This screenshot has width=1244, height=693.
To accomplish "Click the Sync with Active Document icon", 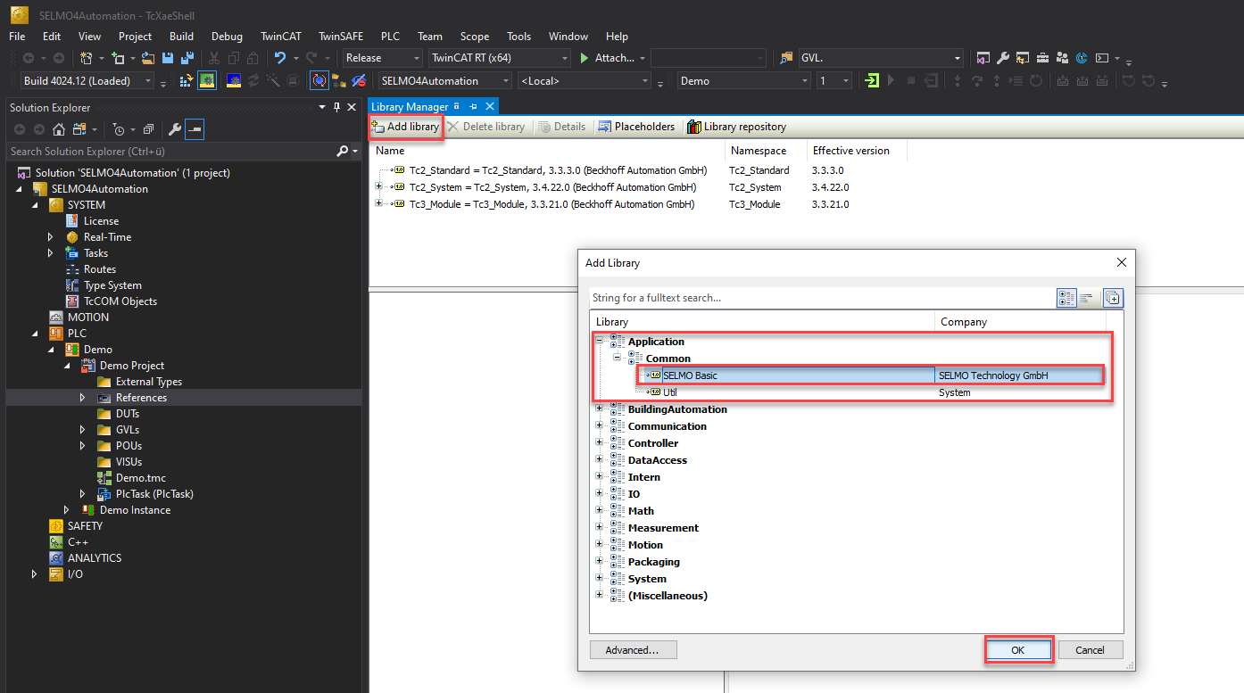I will pos(79,130).
